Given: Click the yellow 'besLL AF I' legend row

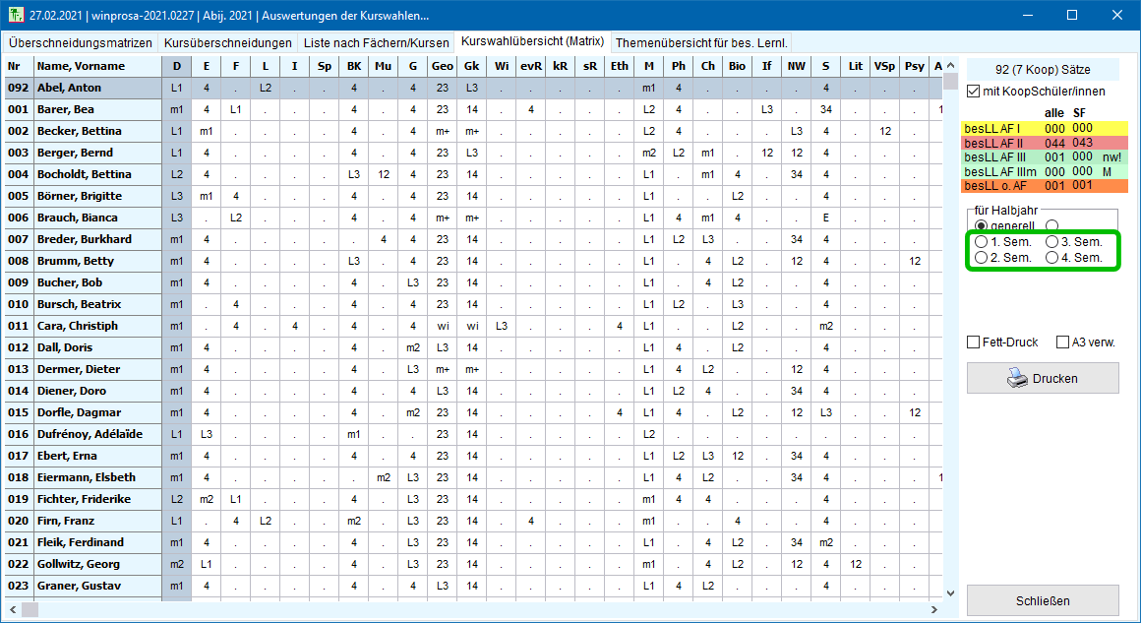Looking at the screenshot, I should (x=1042, y=128).
